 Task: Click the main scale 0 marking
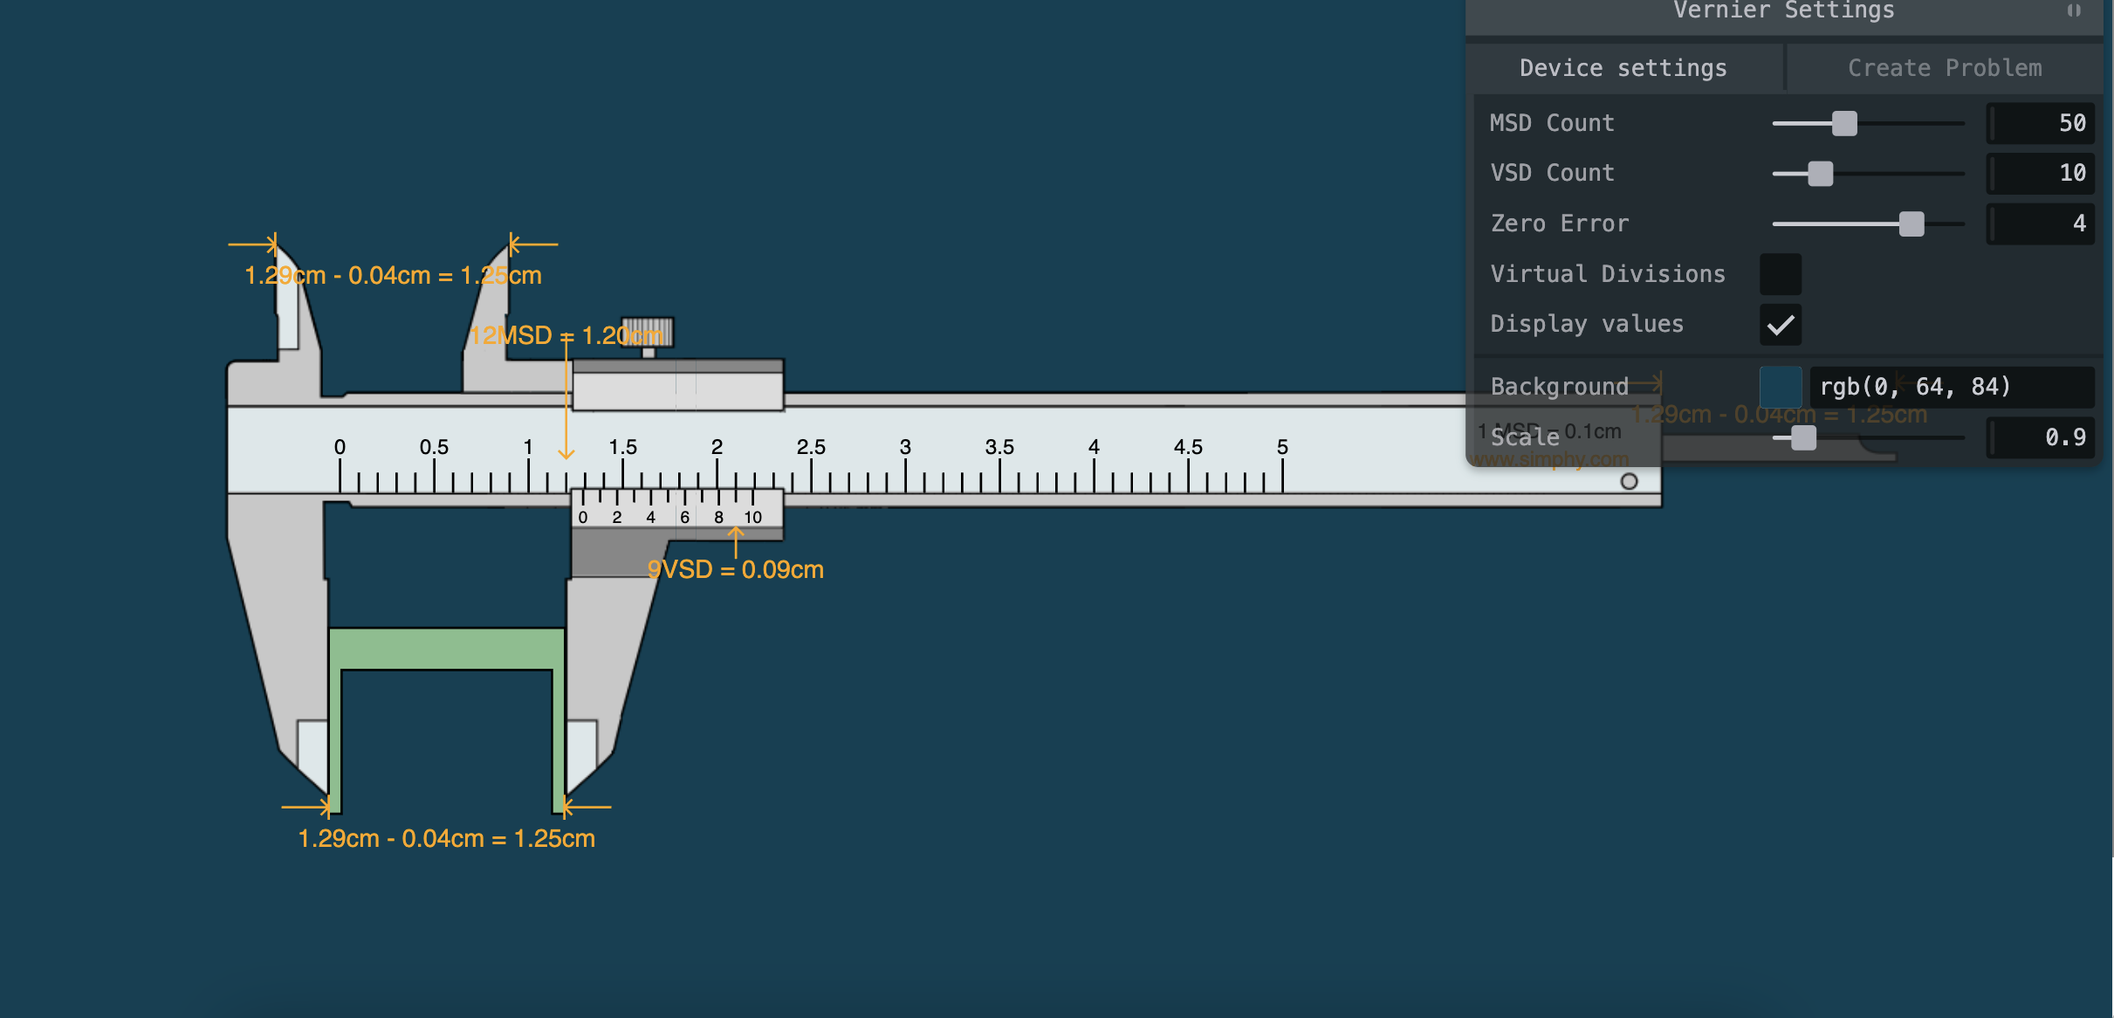[x=340, y=447]
